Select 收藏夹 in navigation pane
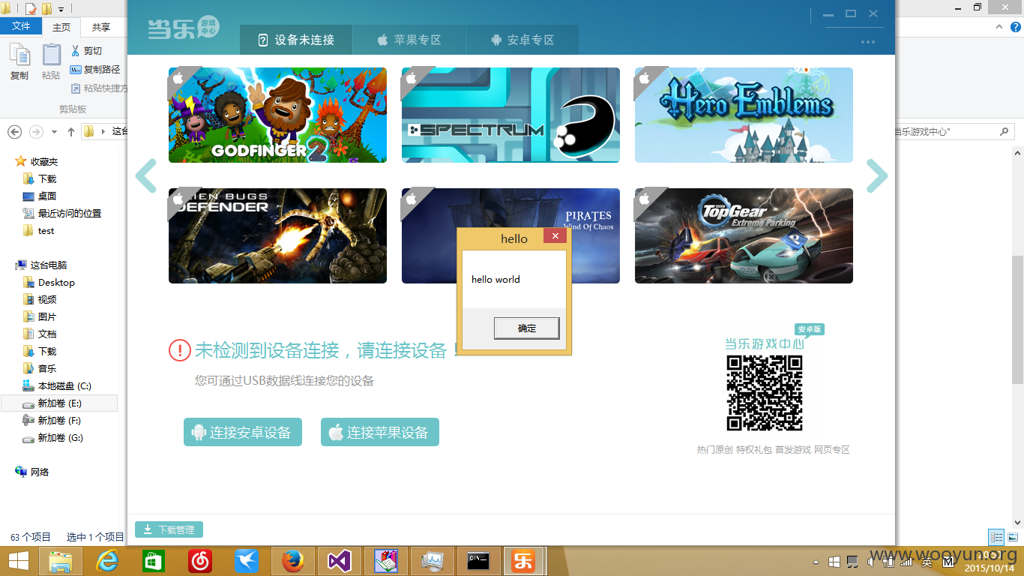 36,161
